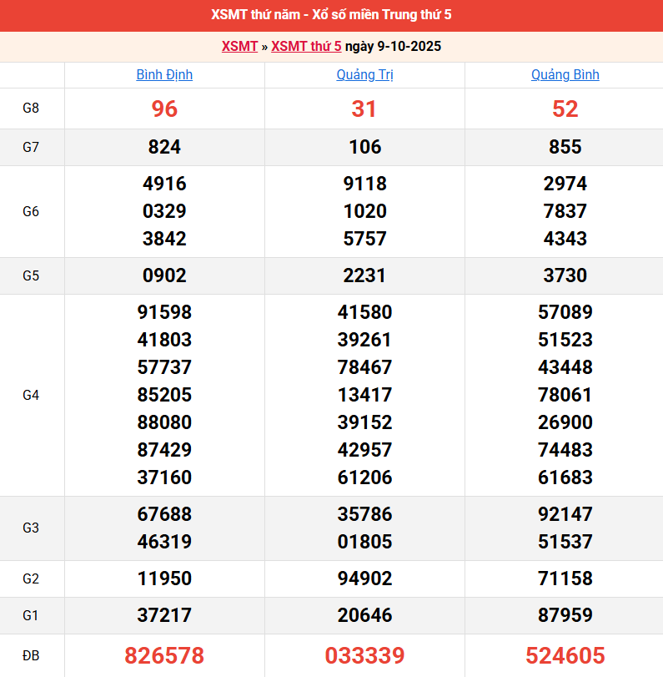Image resolution: width=663 pixels, height=677 pixels.
Task: Open the XSMT breadcrumb link
Action: [x=239, y=47]
